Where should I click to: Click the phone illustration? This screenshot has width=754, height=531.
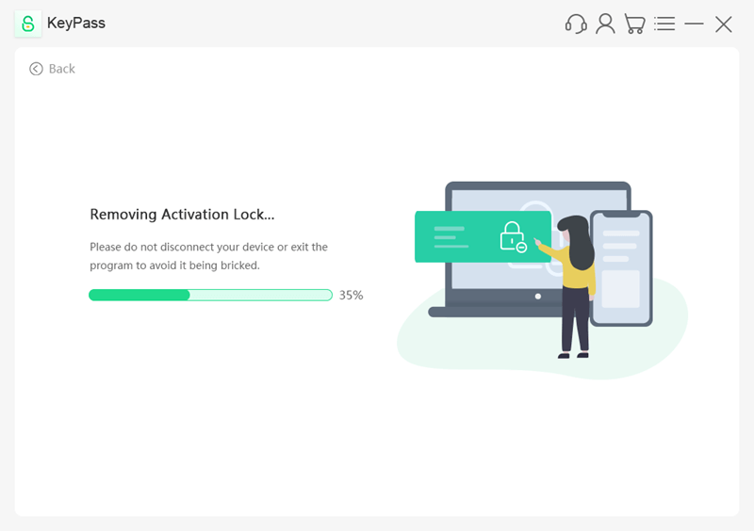621,268
